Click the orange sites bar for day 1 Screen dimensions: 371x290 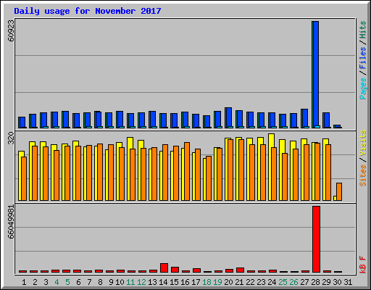pyautogui.click(x=24, y=178)
